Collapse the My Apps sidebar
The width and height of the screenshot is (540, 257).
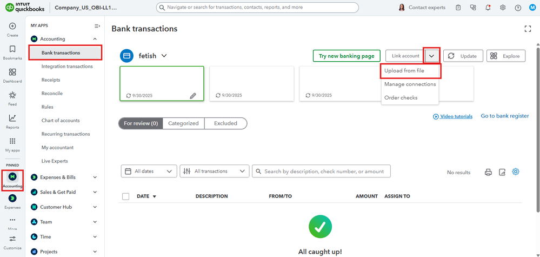97,25
